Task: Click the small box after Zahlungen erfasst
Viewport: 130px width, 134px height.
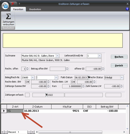Action: [27, 95]
